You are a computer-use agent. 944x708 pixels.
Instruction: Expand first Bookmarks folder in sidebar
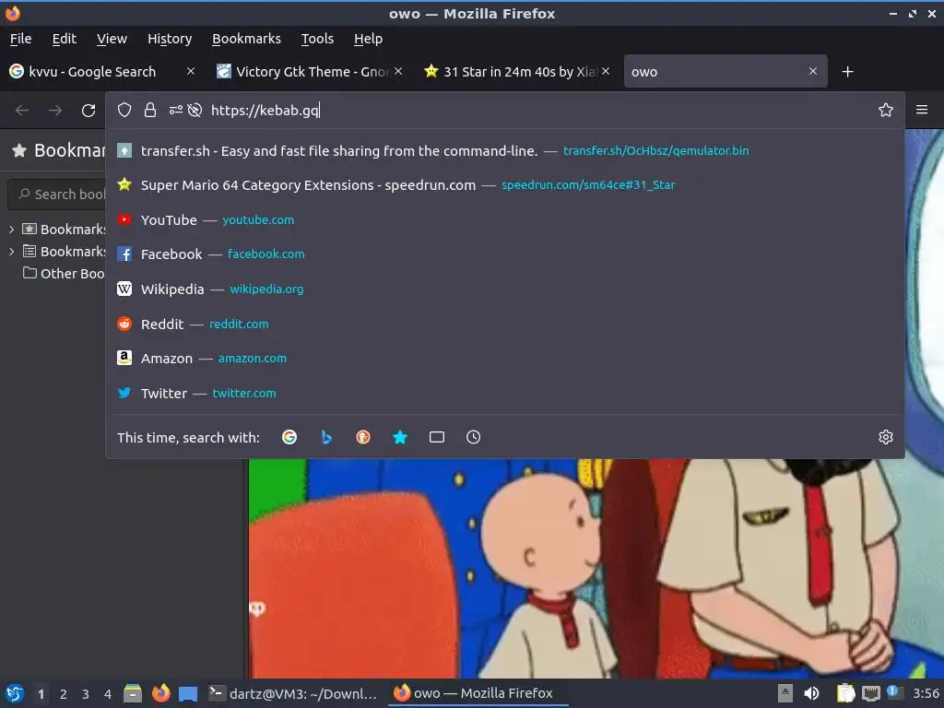coord(11,229)
